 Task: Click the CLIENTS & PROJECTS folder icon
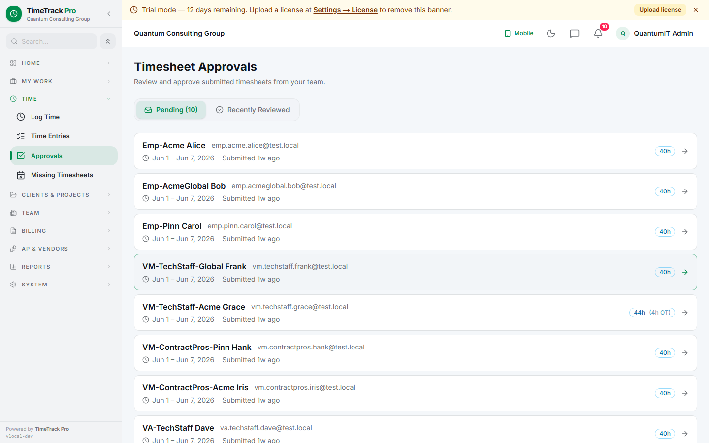coord(13,195)
